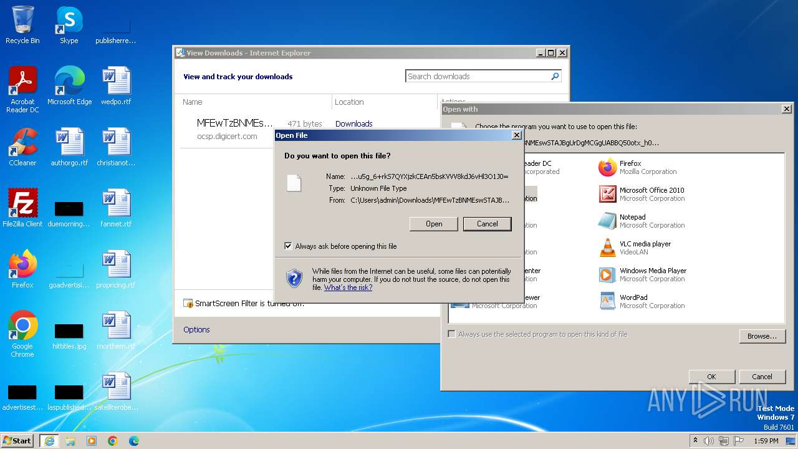Open the Downloads location link
798x449 pixels.
[x=354, y=124]
